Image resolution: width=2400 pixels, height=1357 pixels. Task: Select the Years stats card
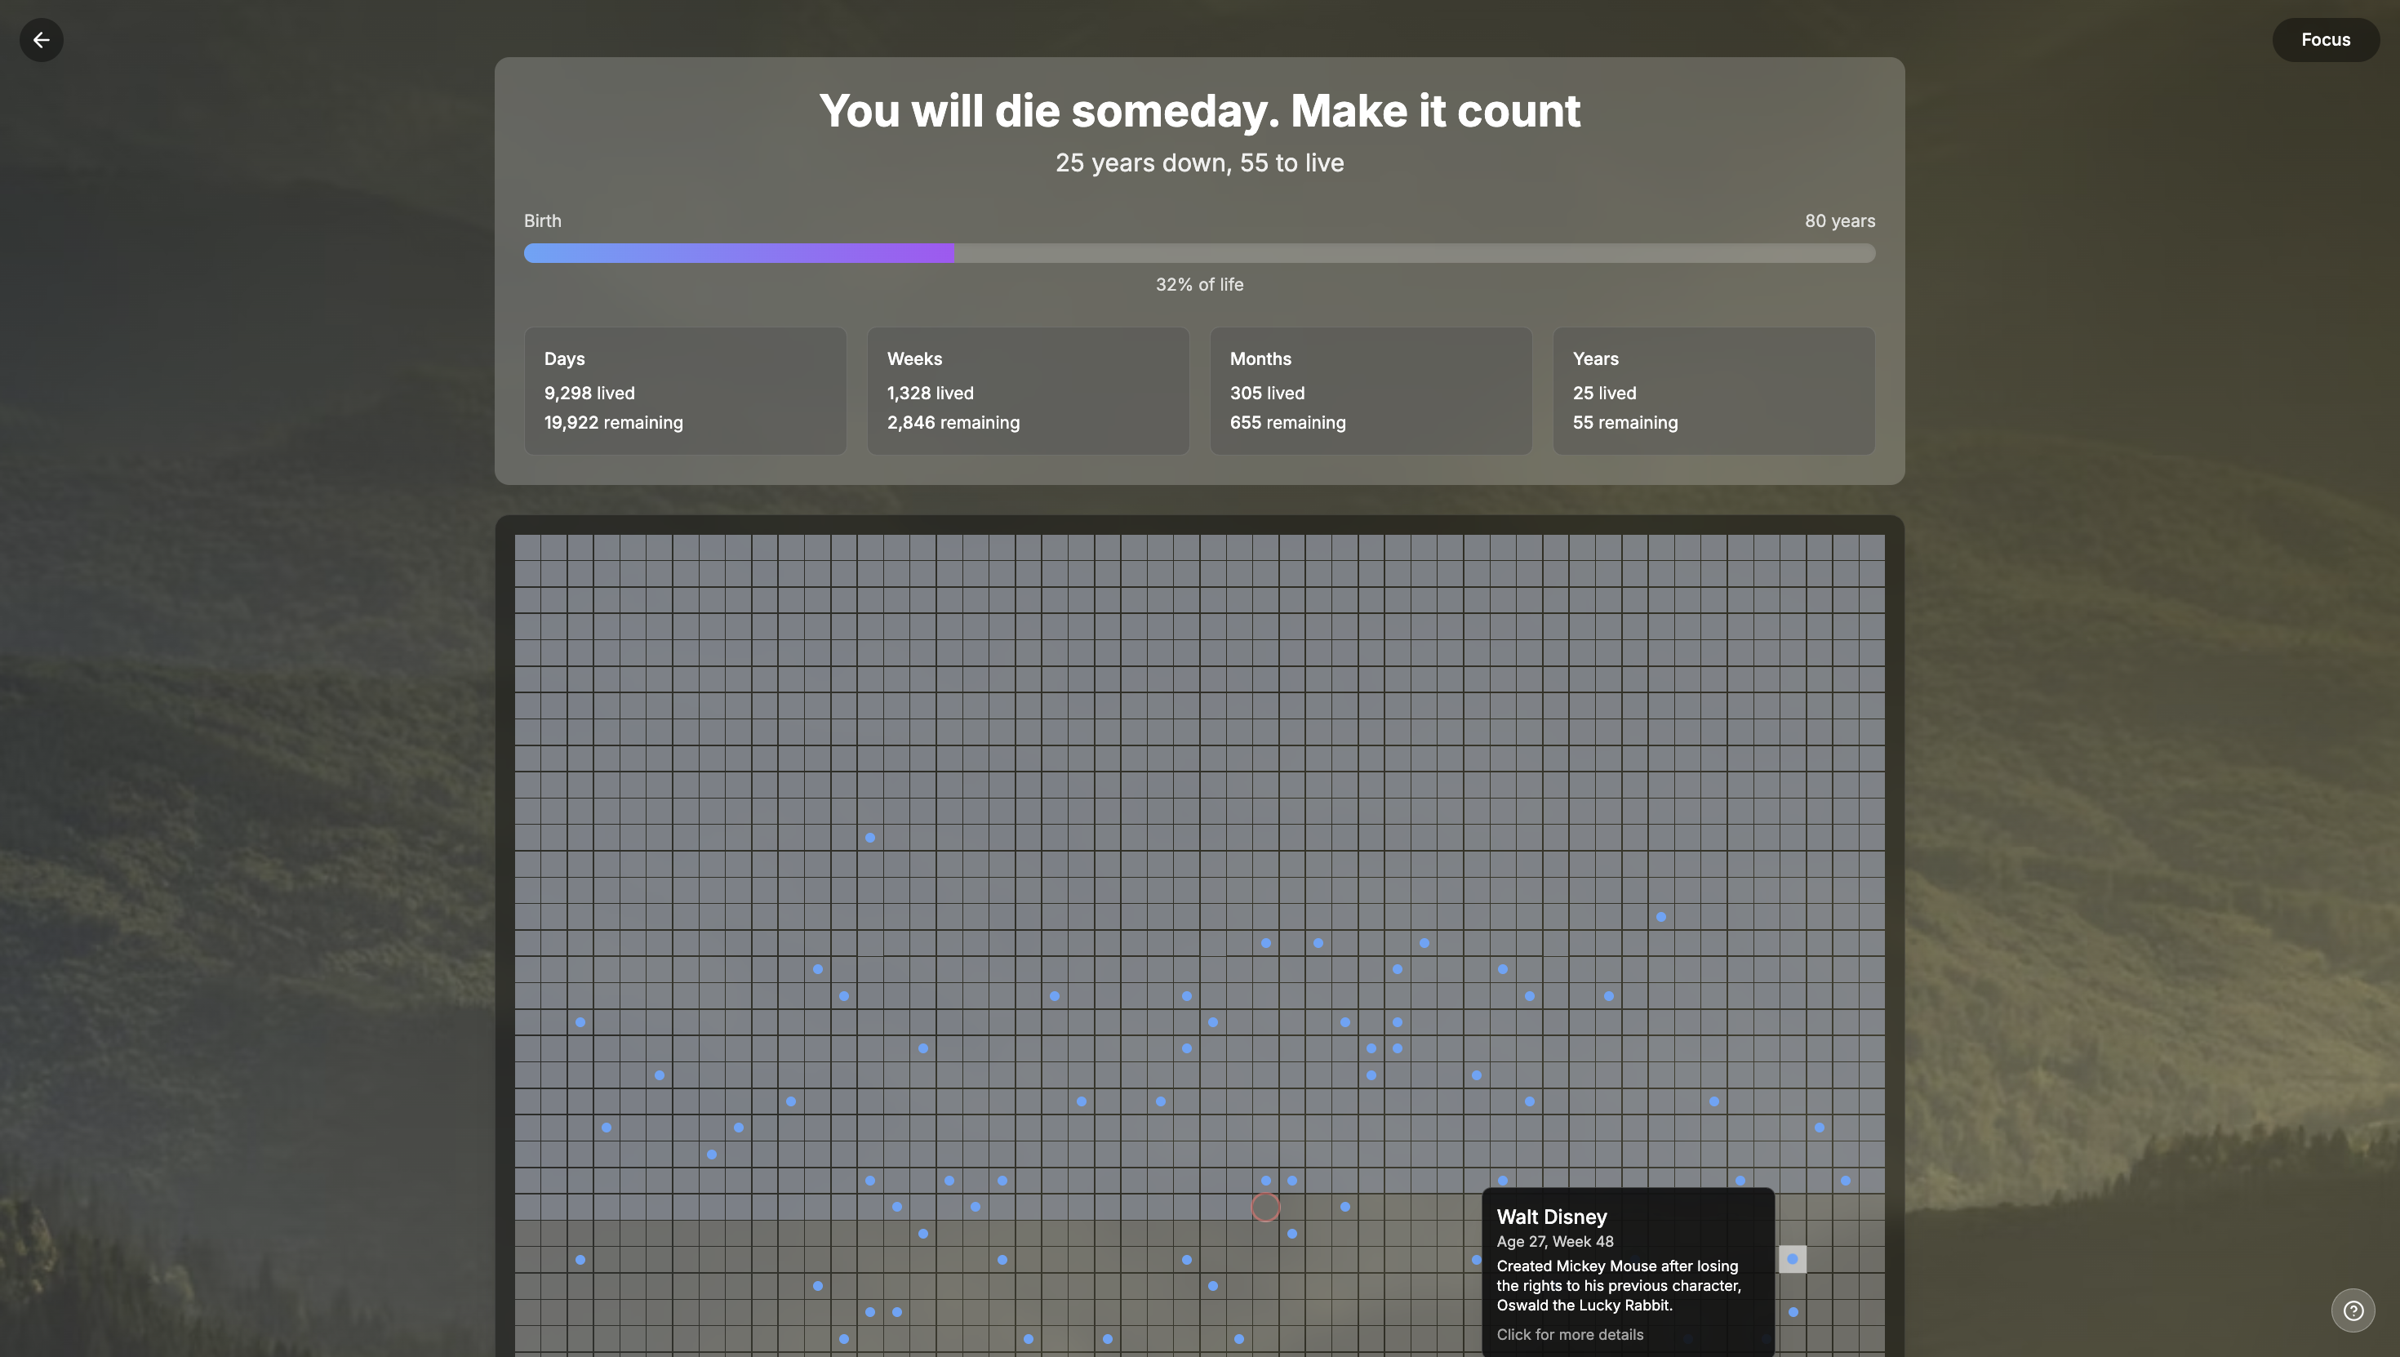coord(1713,390)
